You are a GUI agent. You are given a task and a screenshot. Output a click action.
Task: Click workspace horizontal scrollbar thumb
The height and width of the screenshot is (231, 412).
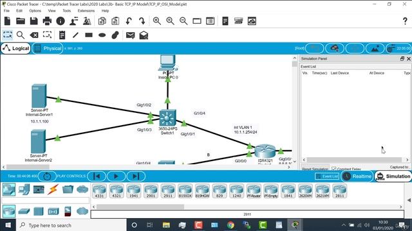tap(28, 167)
